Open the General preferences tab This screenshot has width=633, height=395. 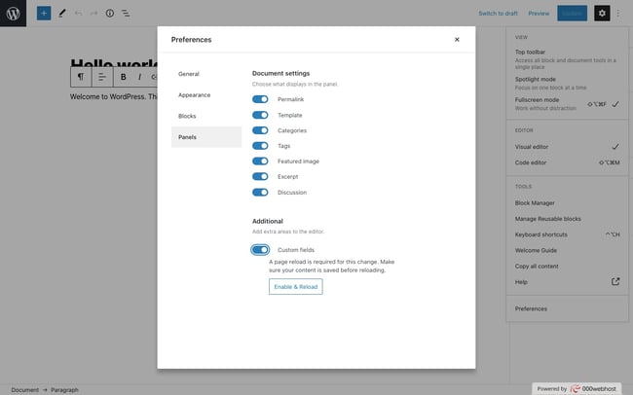pos(206,74)
